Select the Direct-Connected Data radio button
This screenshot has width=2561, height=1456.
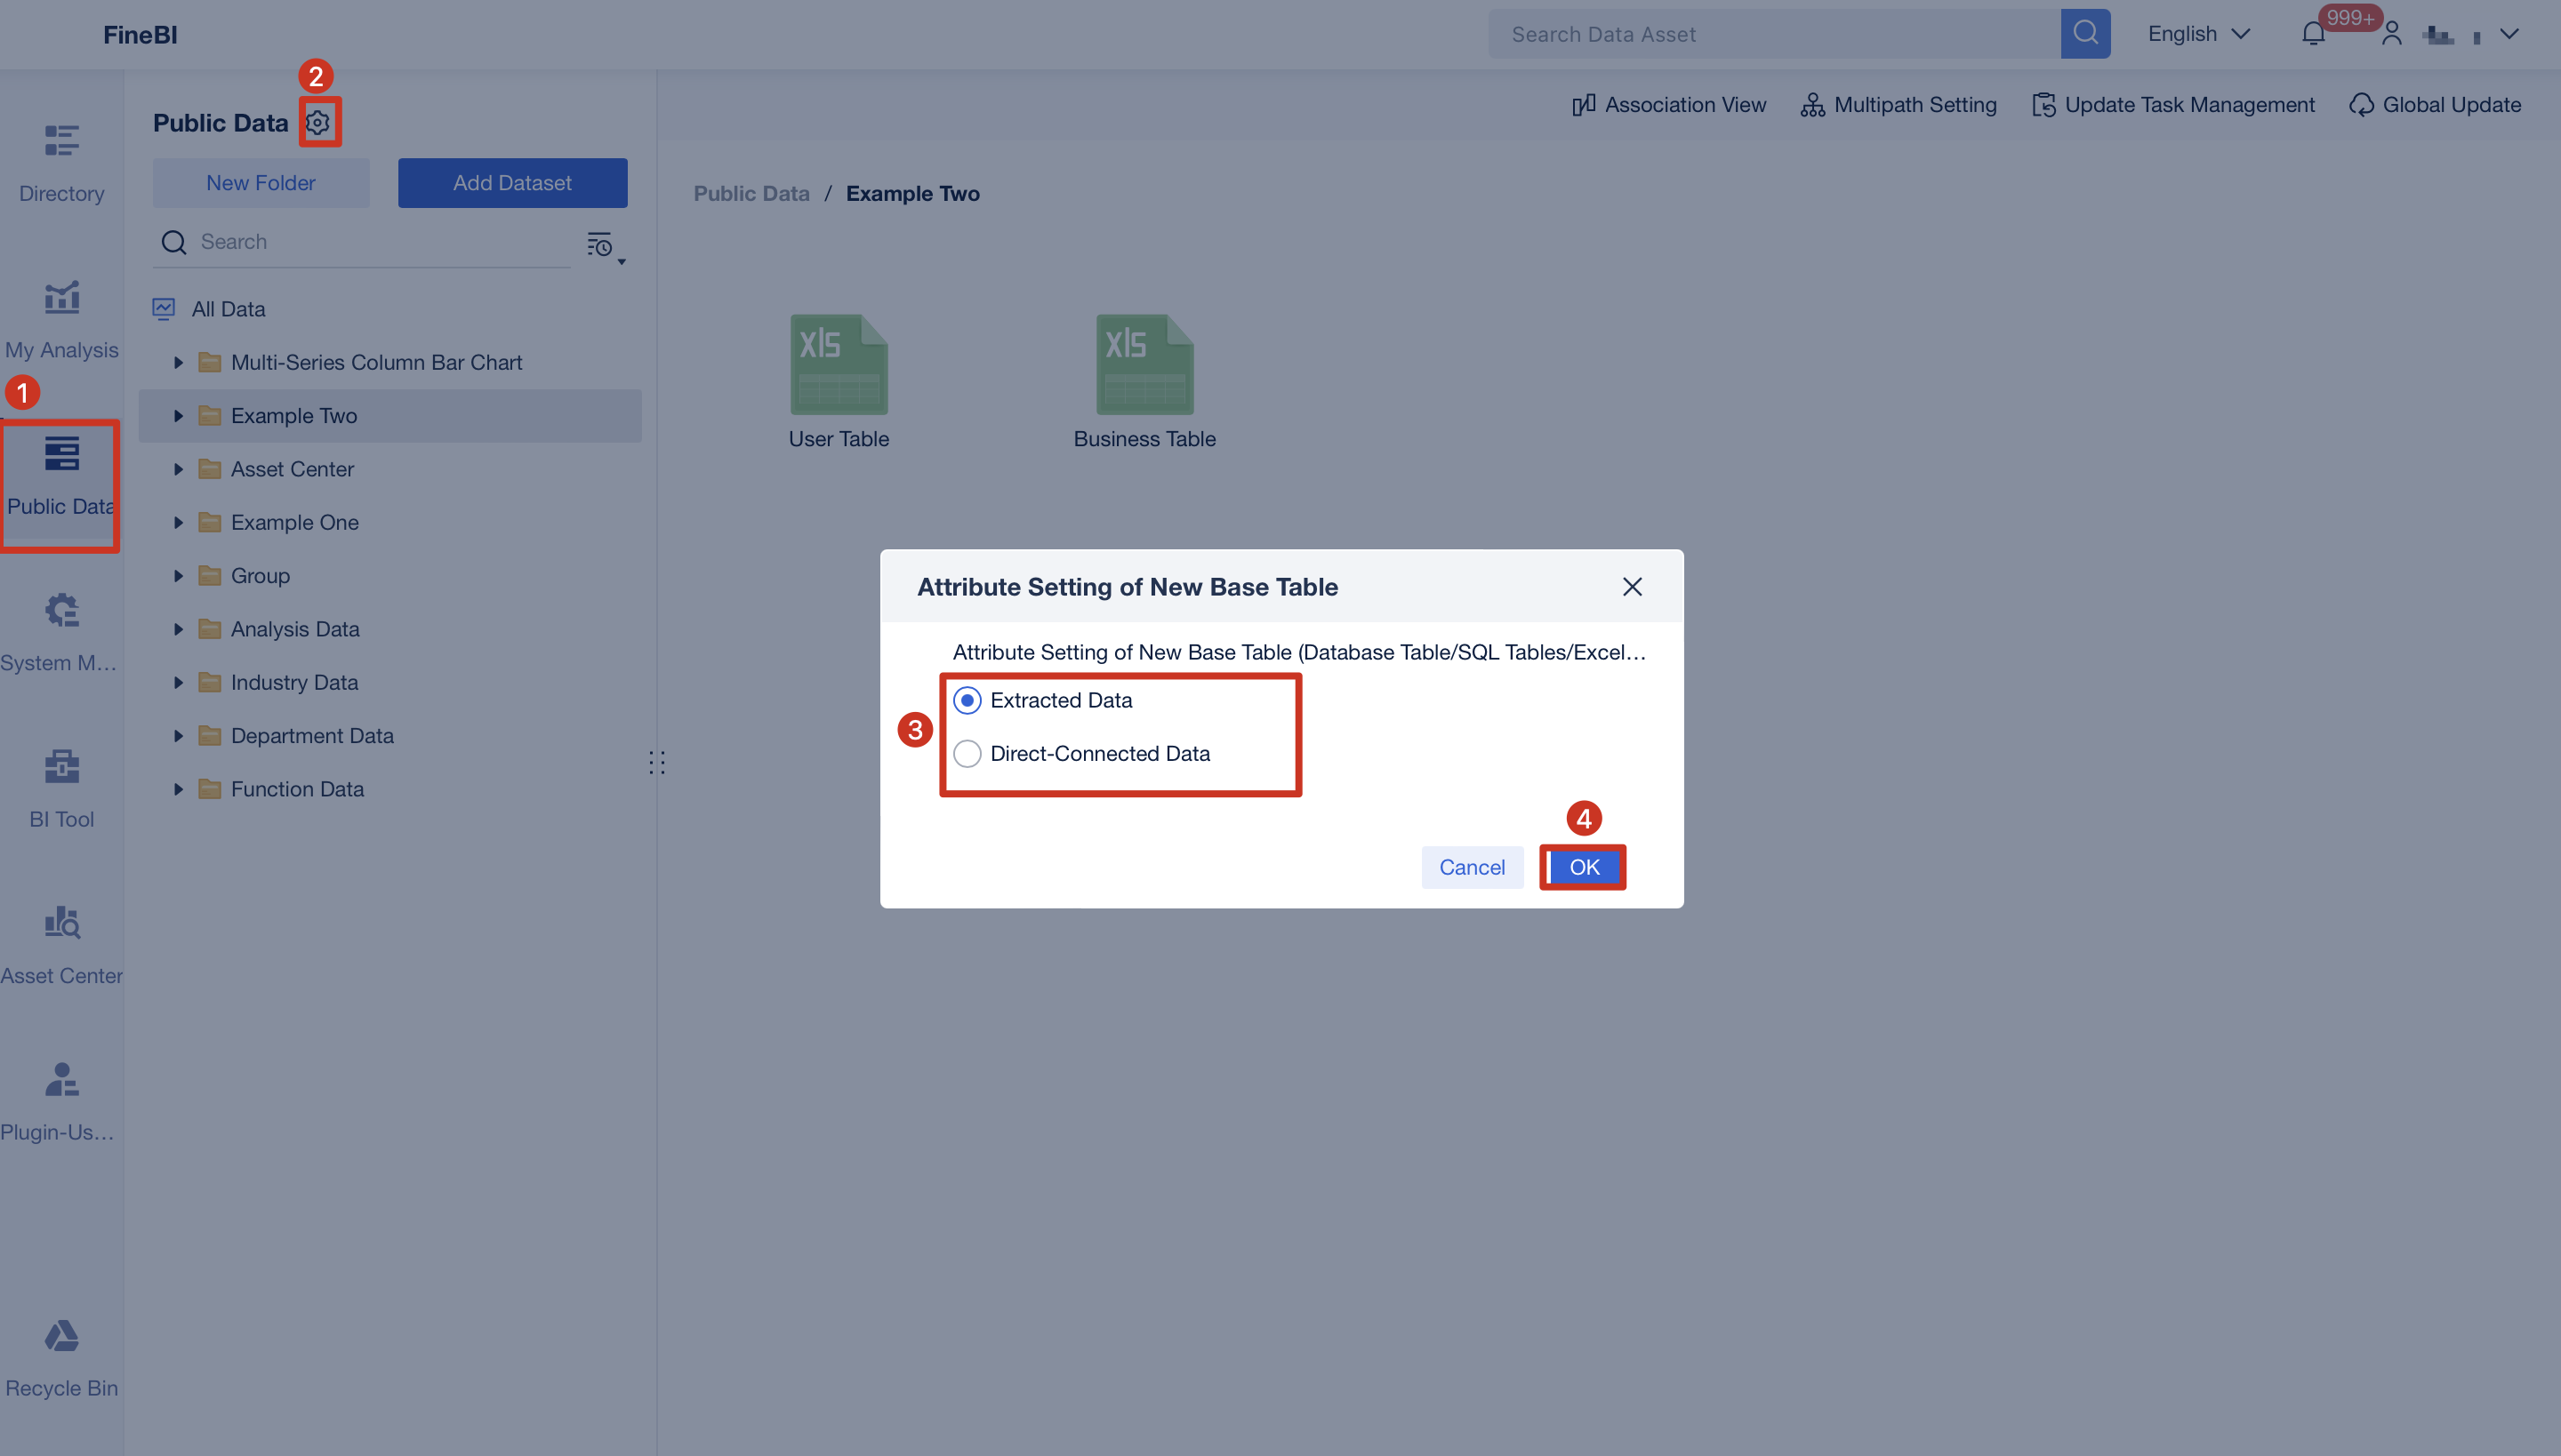[x=967, y=753]
